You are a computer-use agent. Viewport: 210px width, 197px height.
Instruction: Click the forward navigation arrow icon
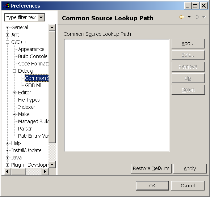pos(196,17)
